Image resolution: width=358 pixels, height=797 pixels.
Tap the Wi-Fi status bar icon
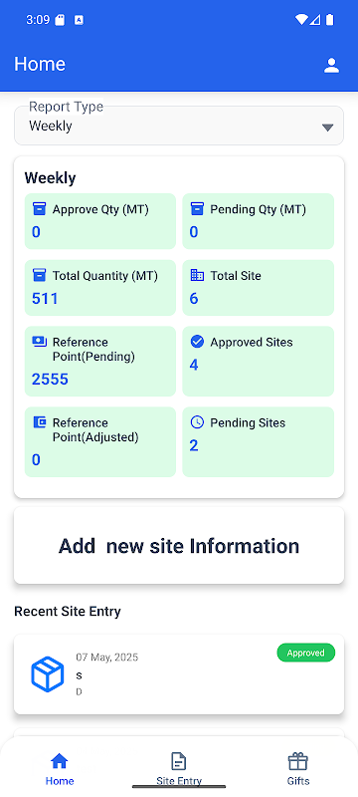click(x=301, y=20)
